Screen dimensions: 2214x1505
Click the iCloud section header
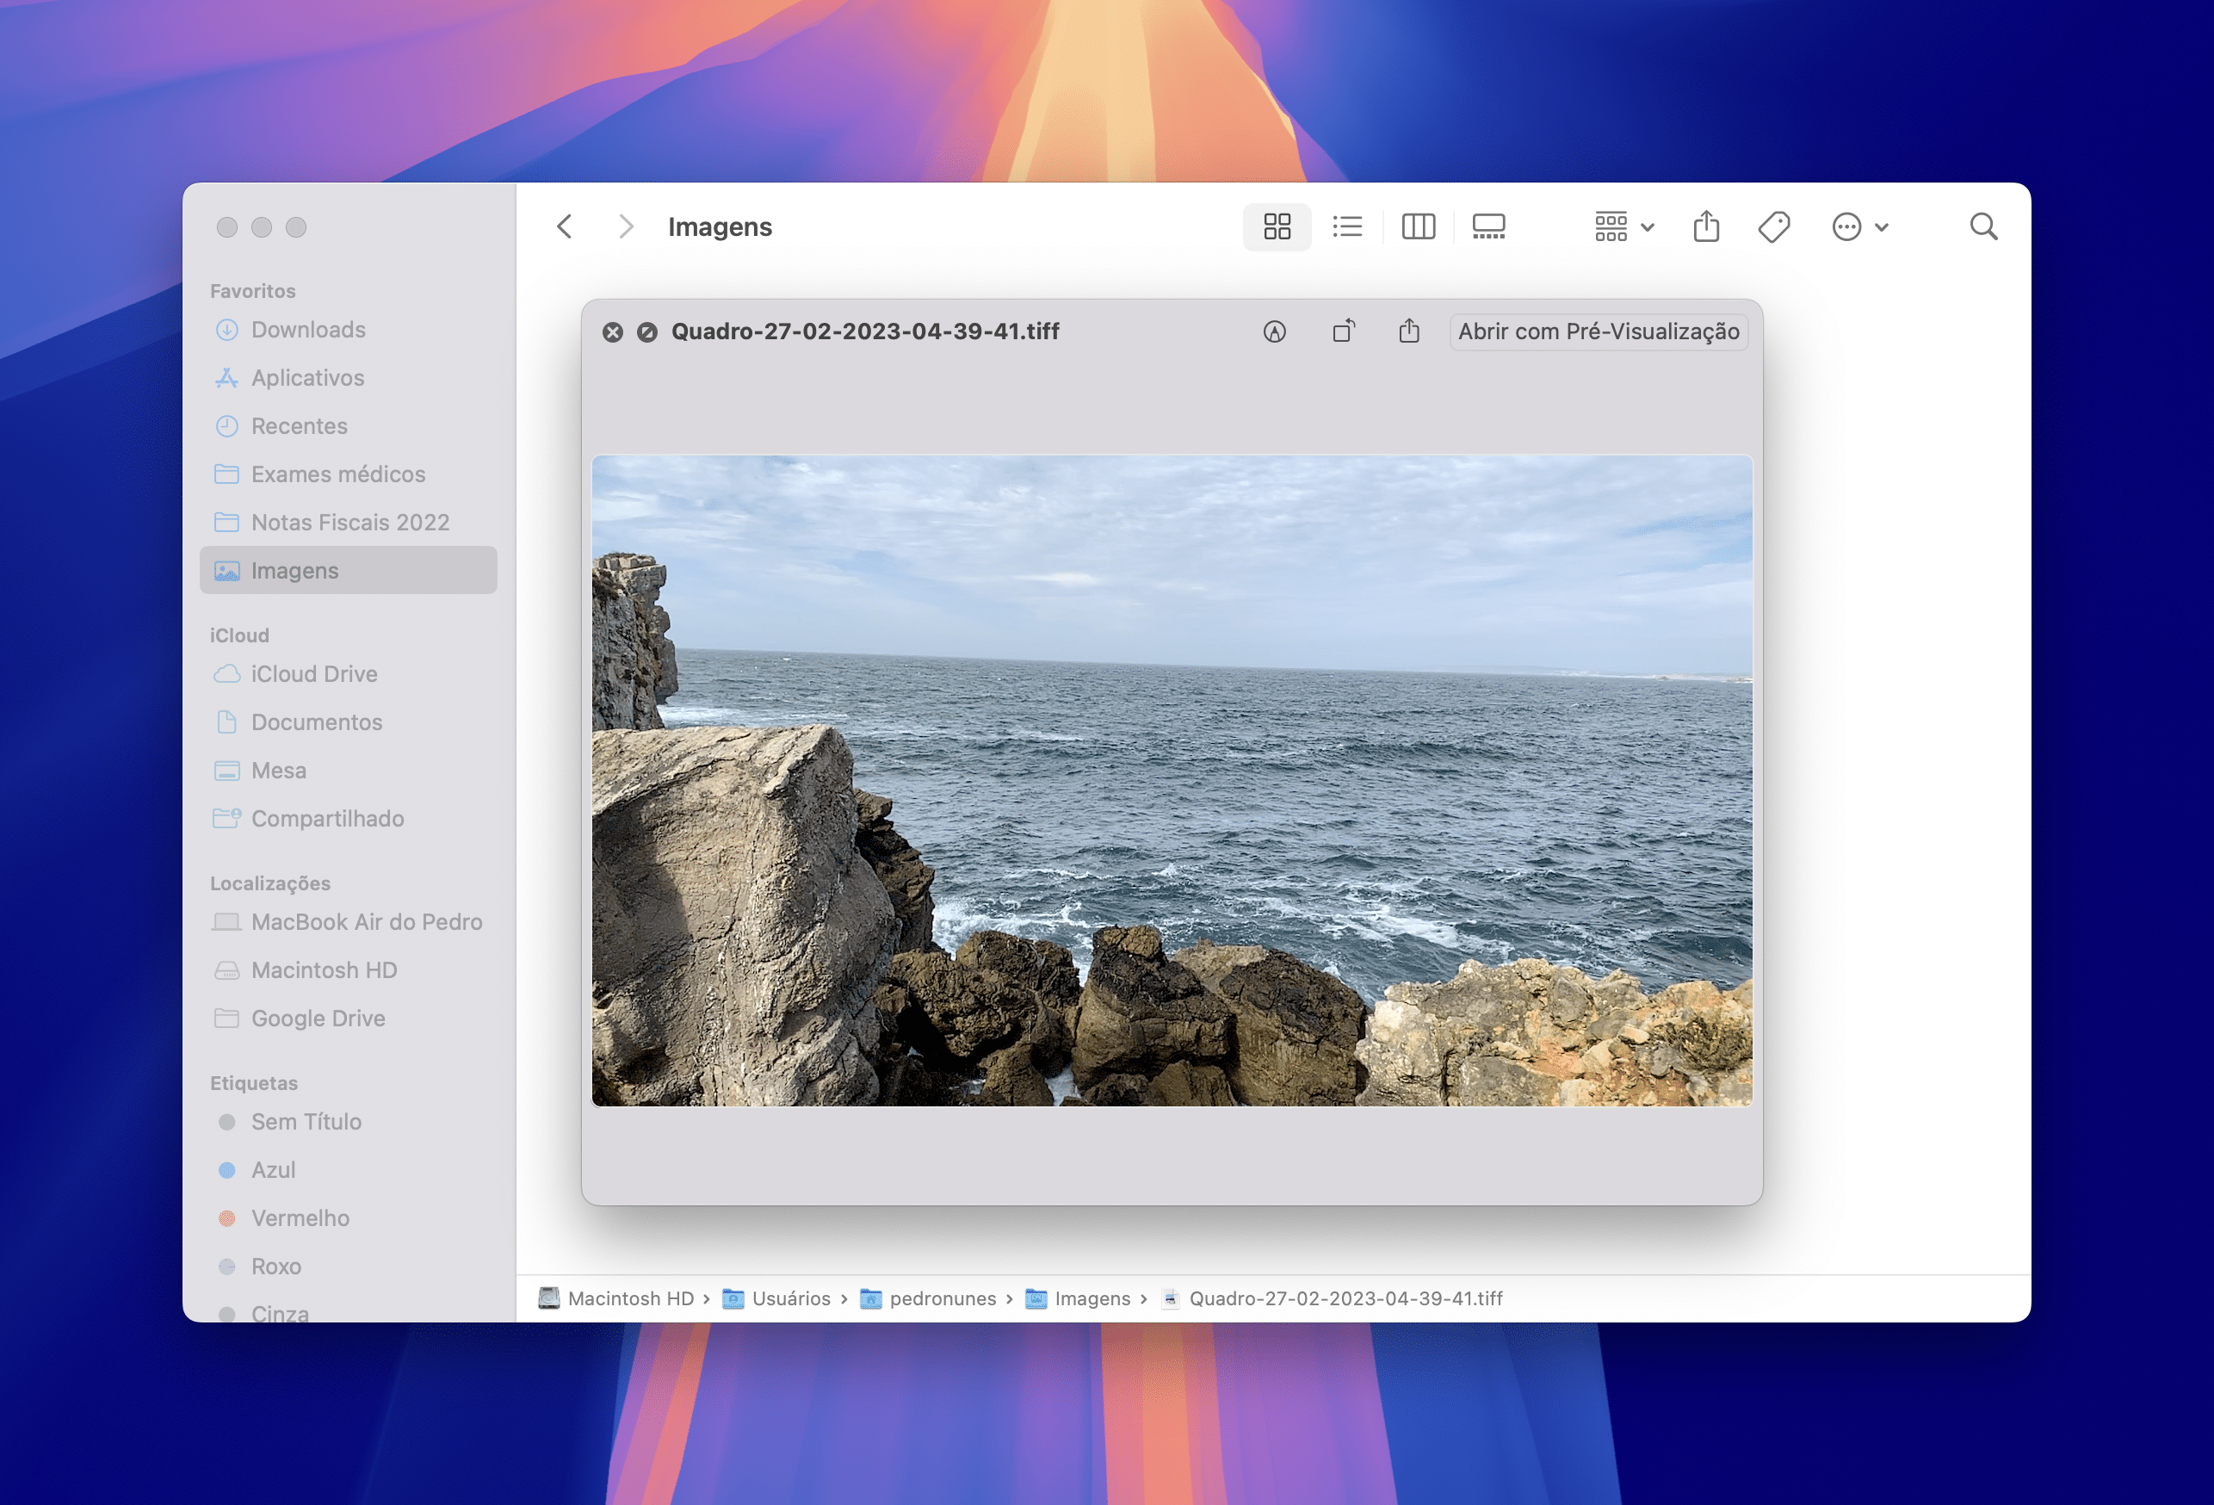[x=239, y=635]
